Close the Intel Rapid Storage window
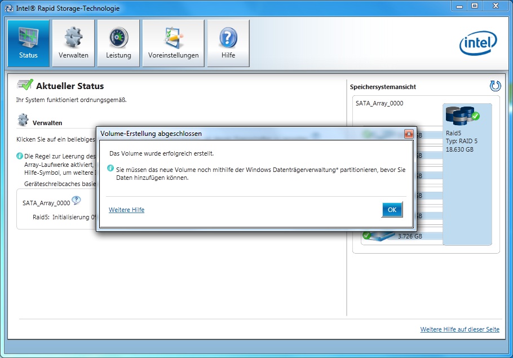Screen dimensions: 513x358 point(496,6)
